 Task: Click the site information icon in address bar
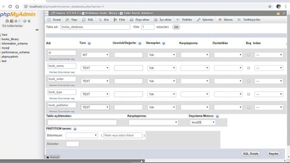click(26, 6)
